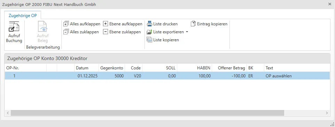
Task: Click the horizontal scrollbar thumb
Action: [147, 113]
